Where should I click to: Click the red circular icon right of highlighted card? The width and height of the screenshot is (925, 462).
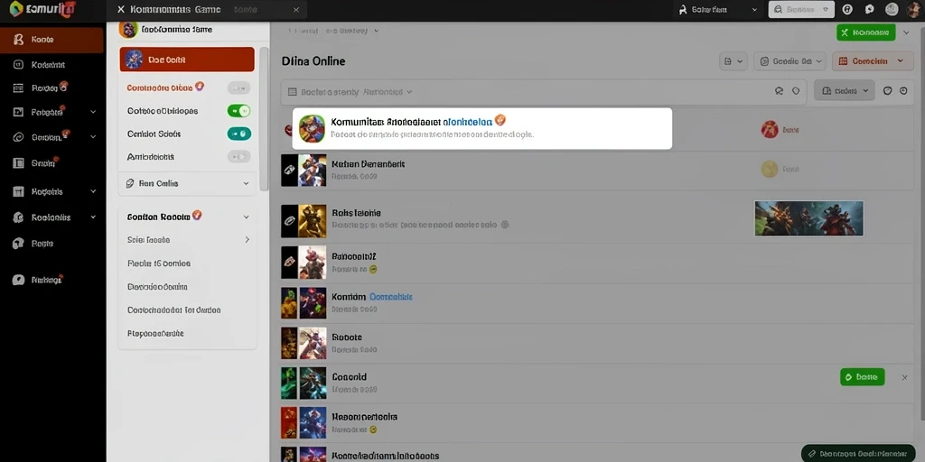(770, 129)
